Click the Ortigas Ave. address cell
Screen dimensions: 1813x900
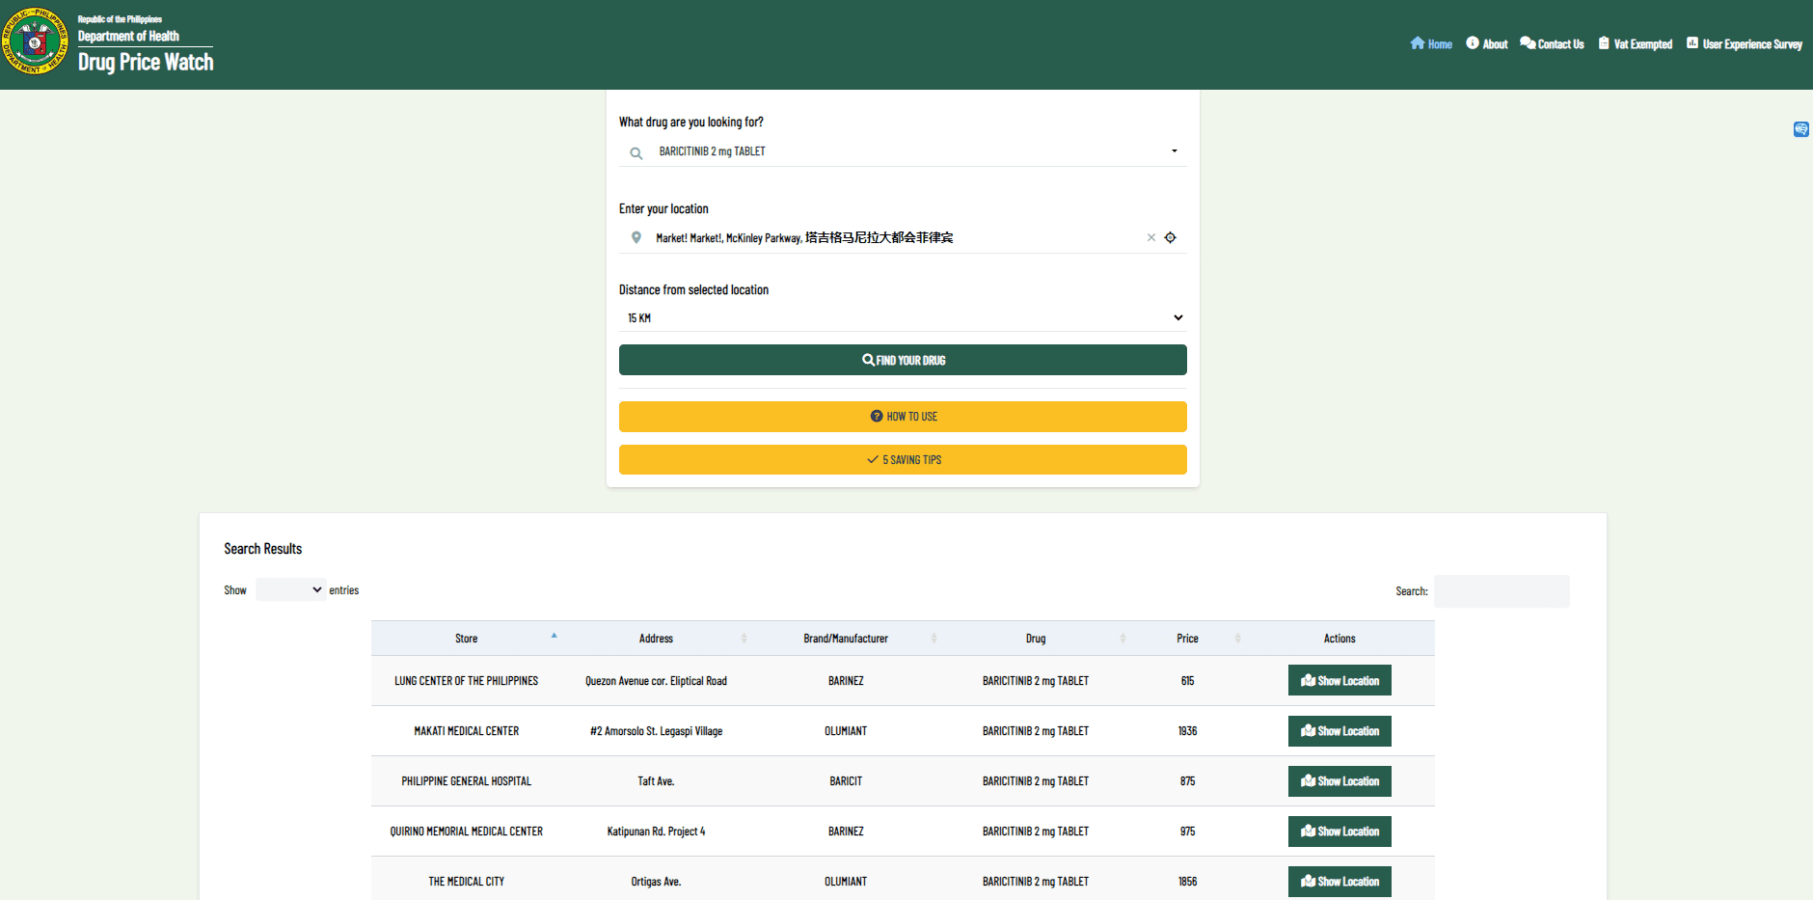click(656, 882)
